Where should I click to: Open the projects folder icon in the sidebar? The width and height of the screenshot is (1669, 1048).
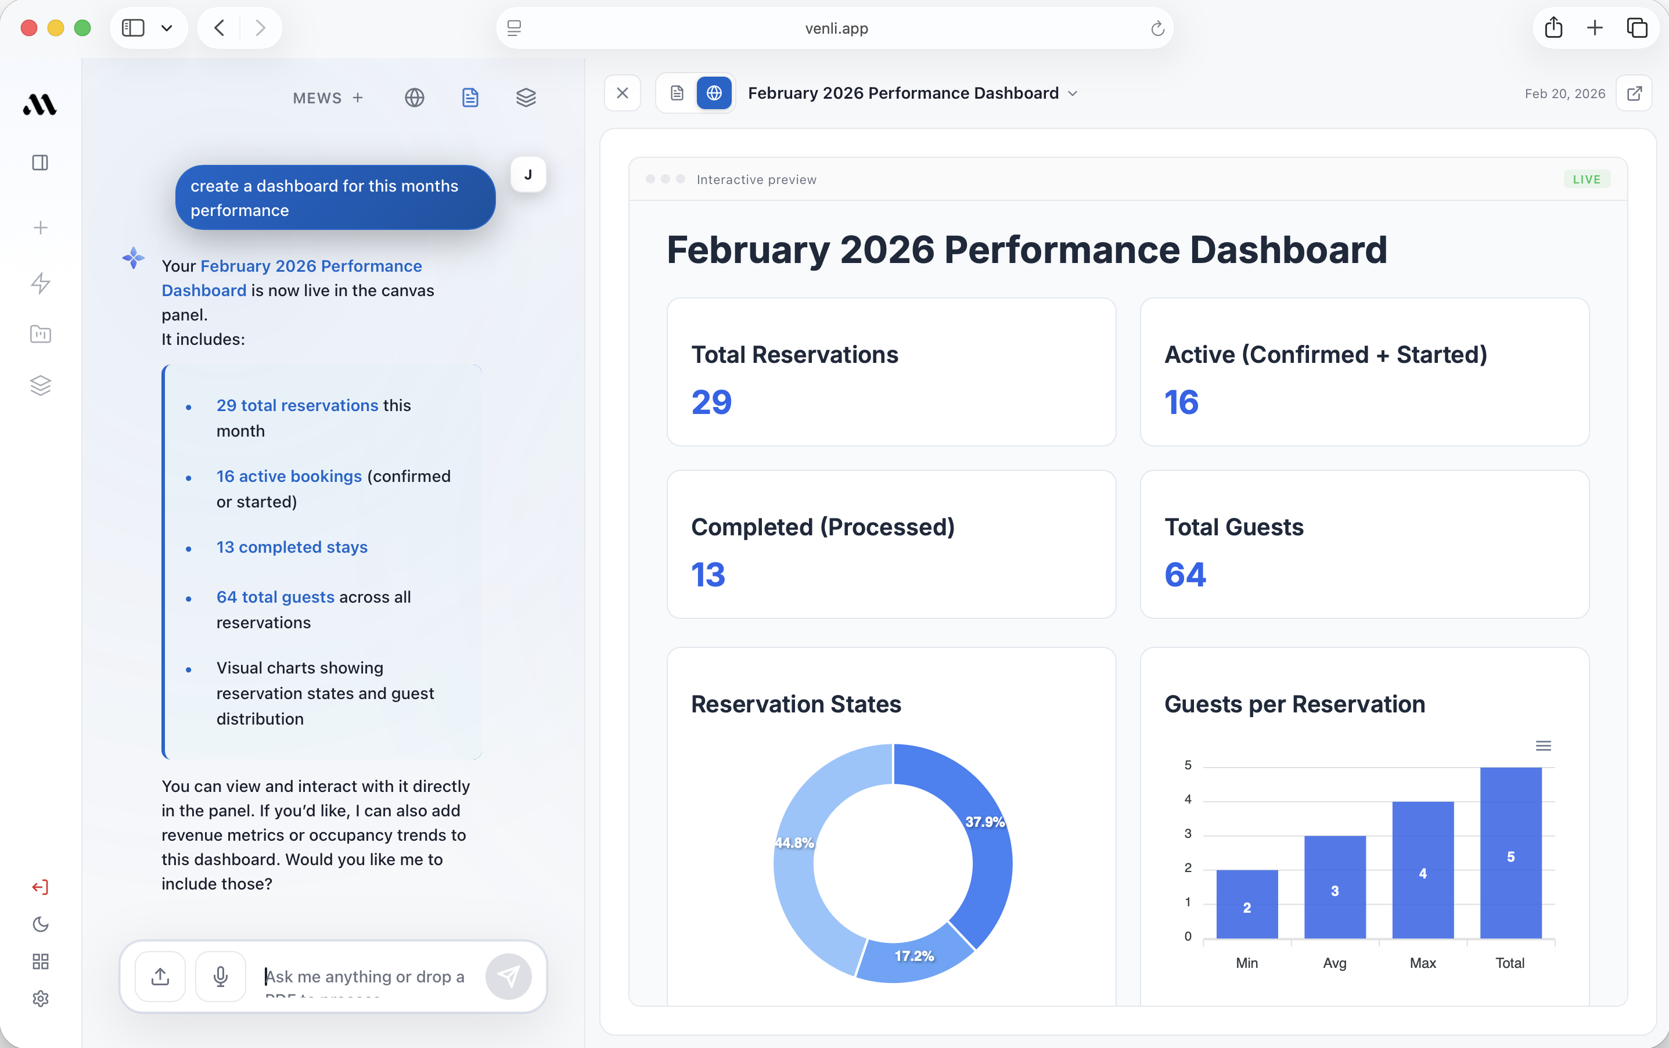click(40, 334)
